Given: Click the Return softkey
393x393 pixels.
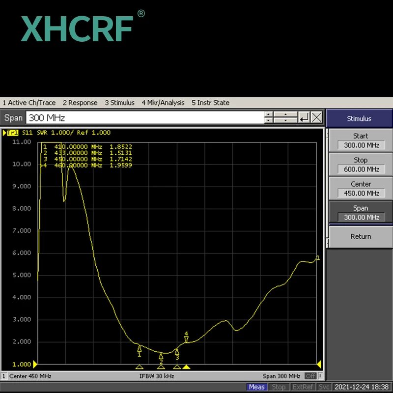Looking at the screenshot, I should 361,237.
